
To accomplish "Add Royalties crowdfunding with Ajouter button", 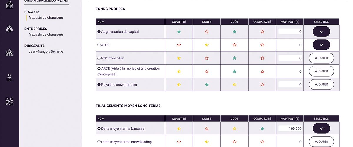I will pyautogui.click(x=321, y=84).
